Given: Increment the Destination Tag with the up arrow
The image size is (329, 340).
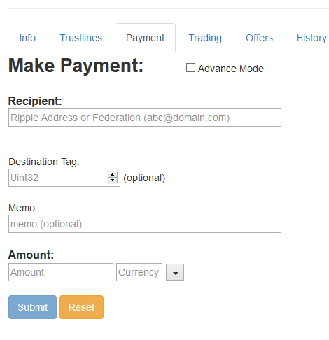Looking at the screenshot, I should (x=113, y=175).
